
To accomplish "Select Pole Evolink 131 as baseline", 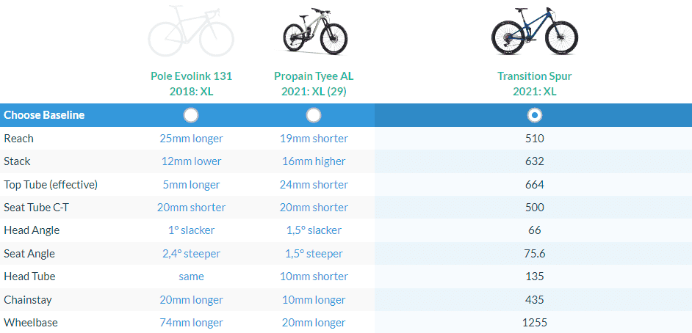I will tap(191, 115).
